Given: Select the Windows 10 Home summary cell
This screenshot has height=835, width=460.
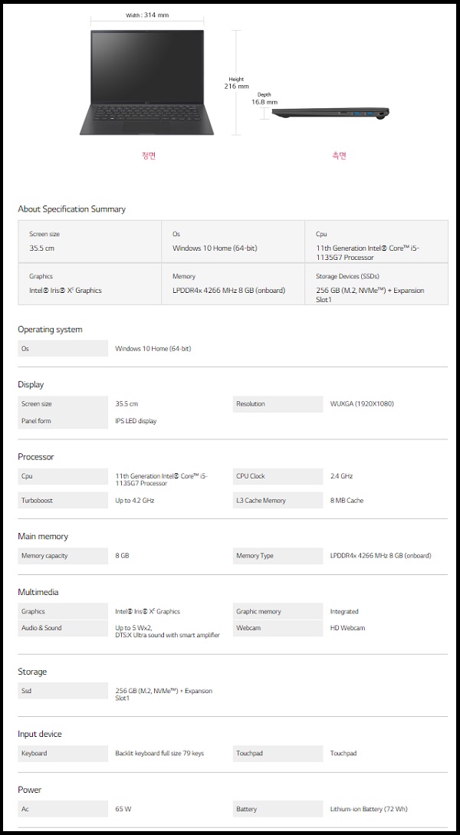Looking at the screenshot, I should [232, 242].
